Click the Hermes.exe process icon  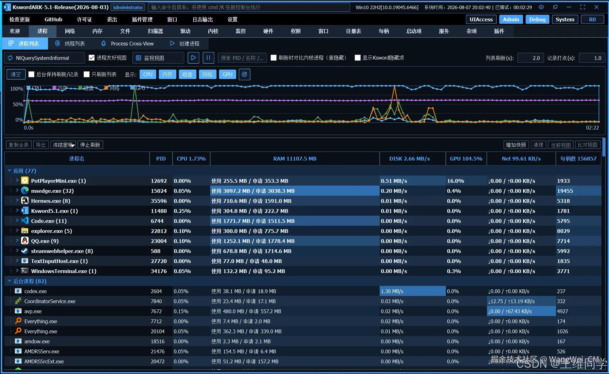pos(25,201)
